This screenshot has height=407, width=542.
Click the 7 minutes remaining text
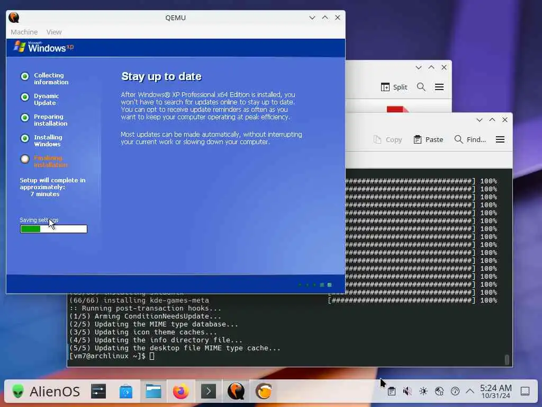click(45, 194)
